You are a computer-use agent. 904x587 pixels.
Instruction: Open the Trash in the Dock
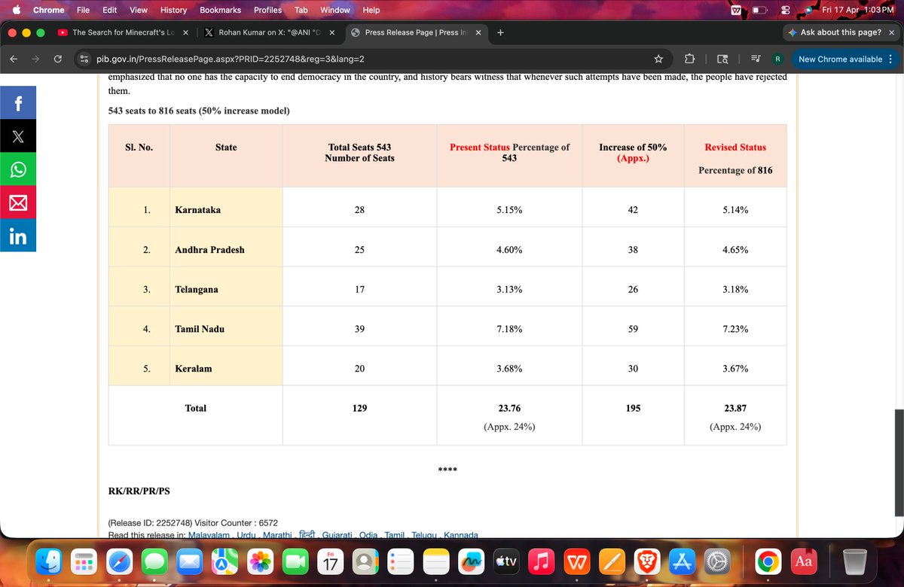tap(854, 561)
